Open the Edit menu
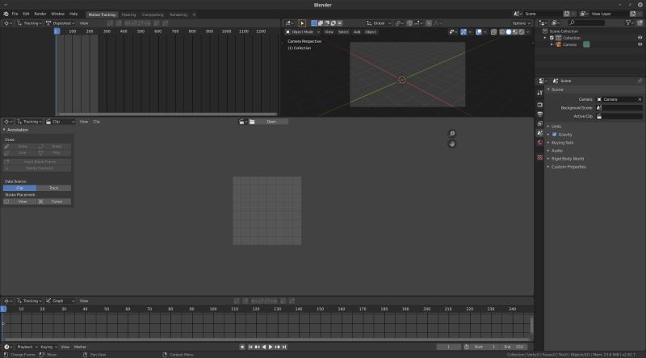Image resolution: width=646 pixels, height=358 pixels. (x=26, y=14)
